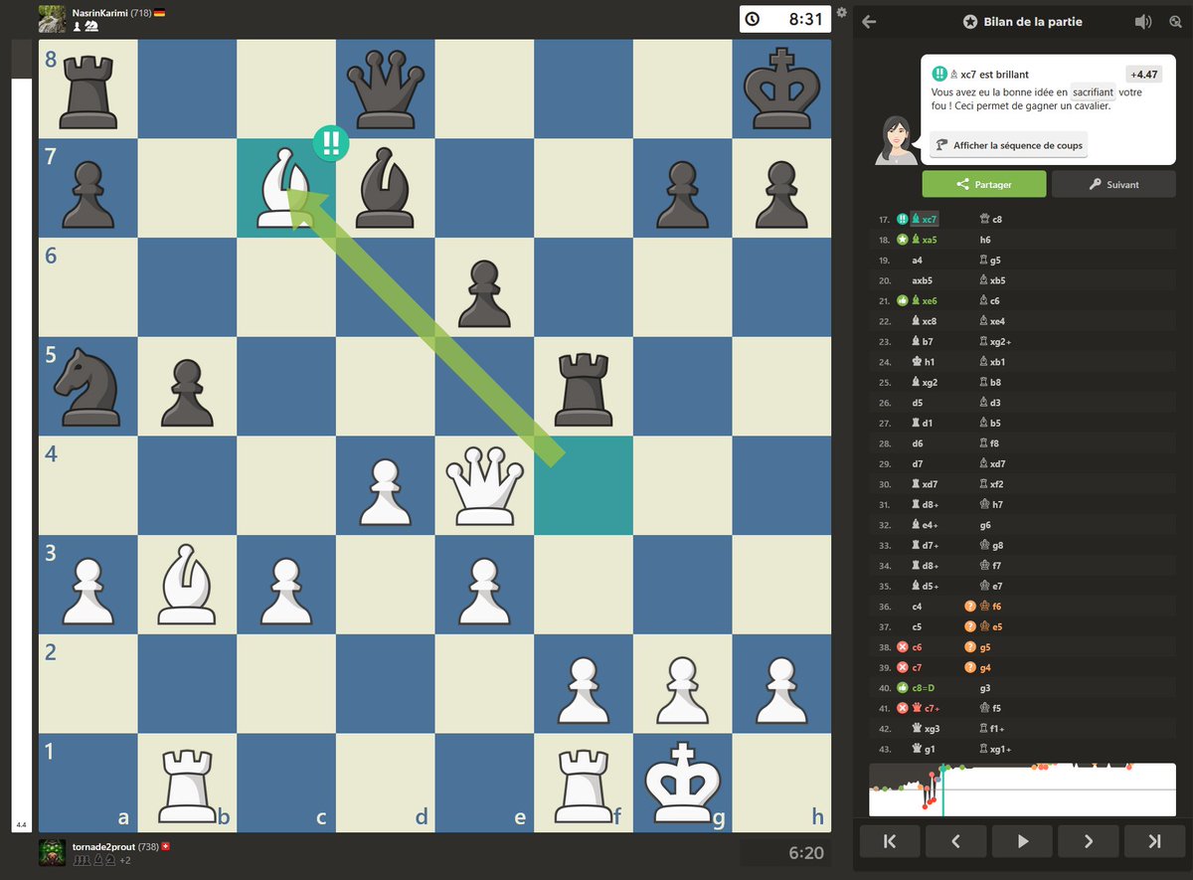1193x880 pixels.
Task: Click tornade2prout's clock showing 6:20
Action: [784, 852]
